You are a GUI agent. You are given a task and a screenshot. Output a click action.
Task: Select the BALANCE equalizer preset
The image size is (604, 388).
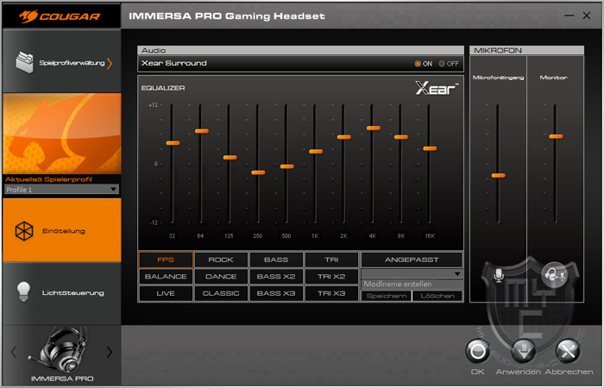[166, 277]
